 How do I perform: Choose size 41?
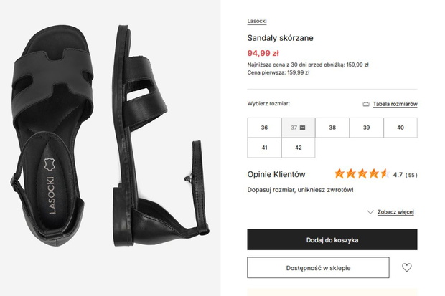264,148
